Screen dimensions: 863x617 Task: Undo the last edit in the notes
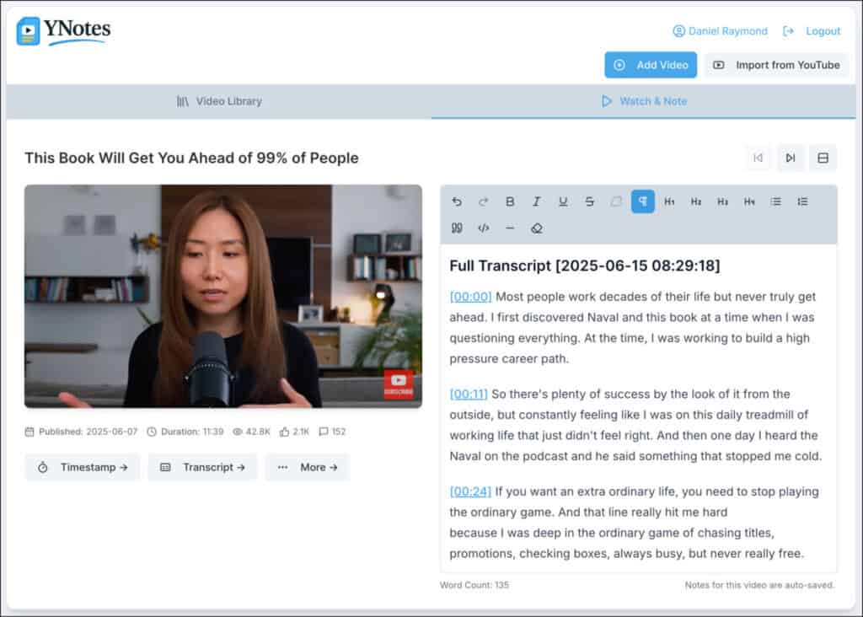coord(457,201)
